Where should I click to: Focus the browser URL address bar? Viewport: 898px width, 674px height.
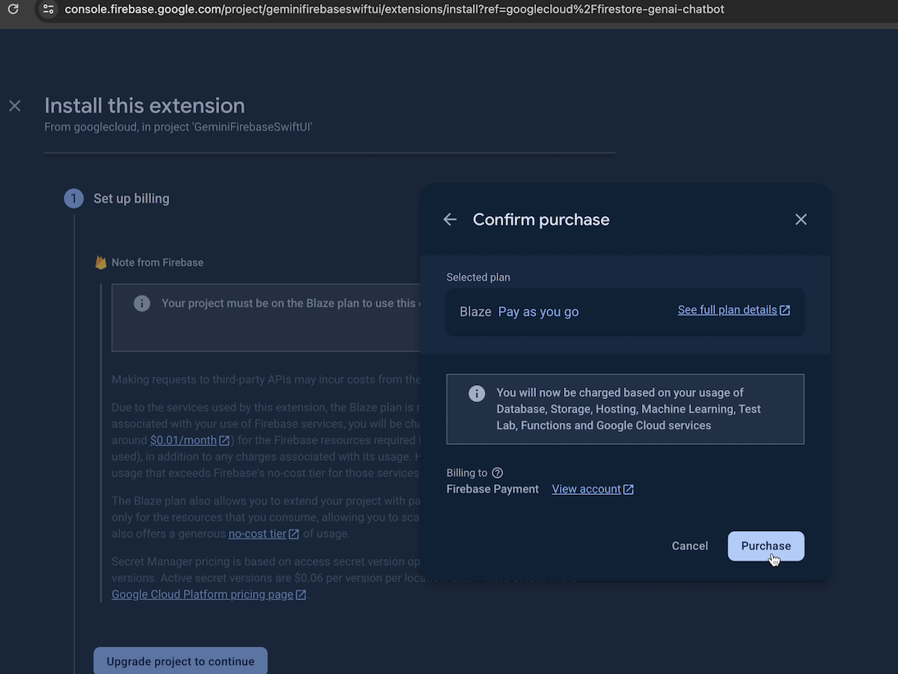pos(394,9)
